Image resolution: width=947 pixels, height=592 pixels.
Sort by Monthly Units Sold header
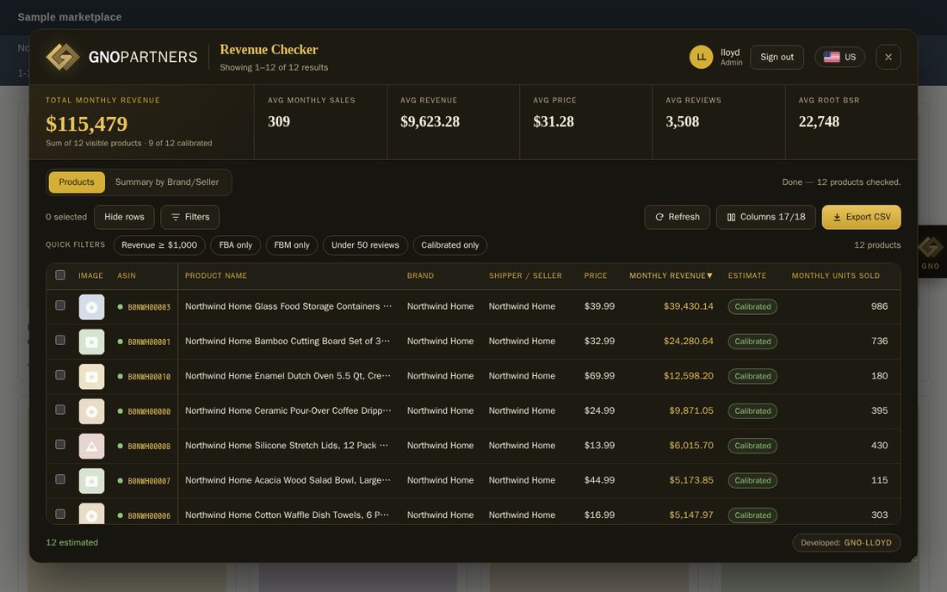point(836,276)
